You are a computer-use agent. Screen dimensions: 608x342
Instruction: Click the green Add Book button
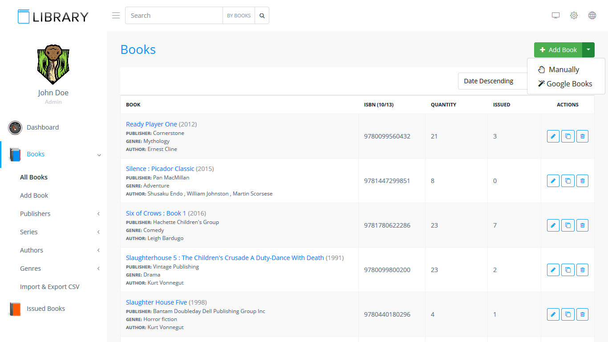[558, 50]
